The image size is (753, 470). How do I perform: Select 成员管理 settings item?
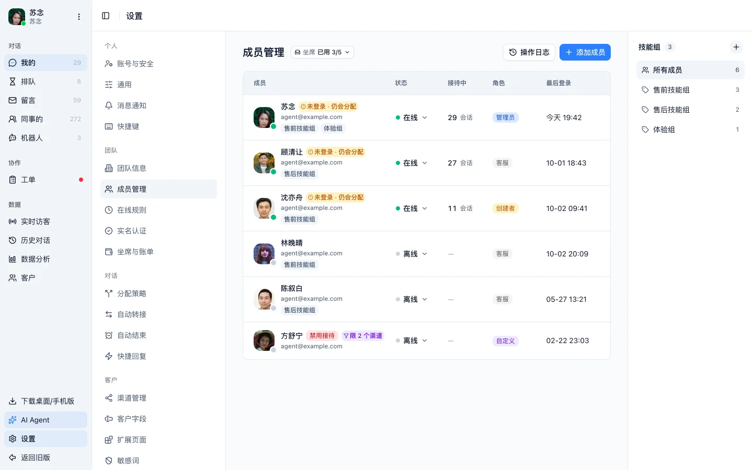click(x=158, y=189)
